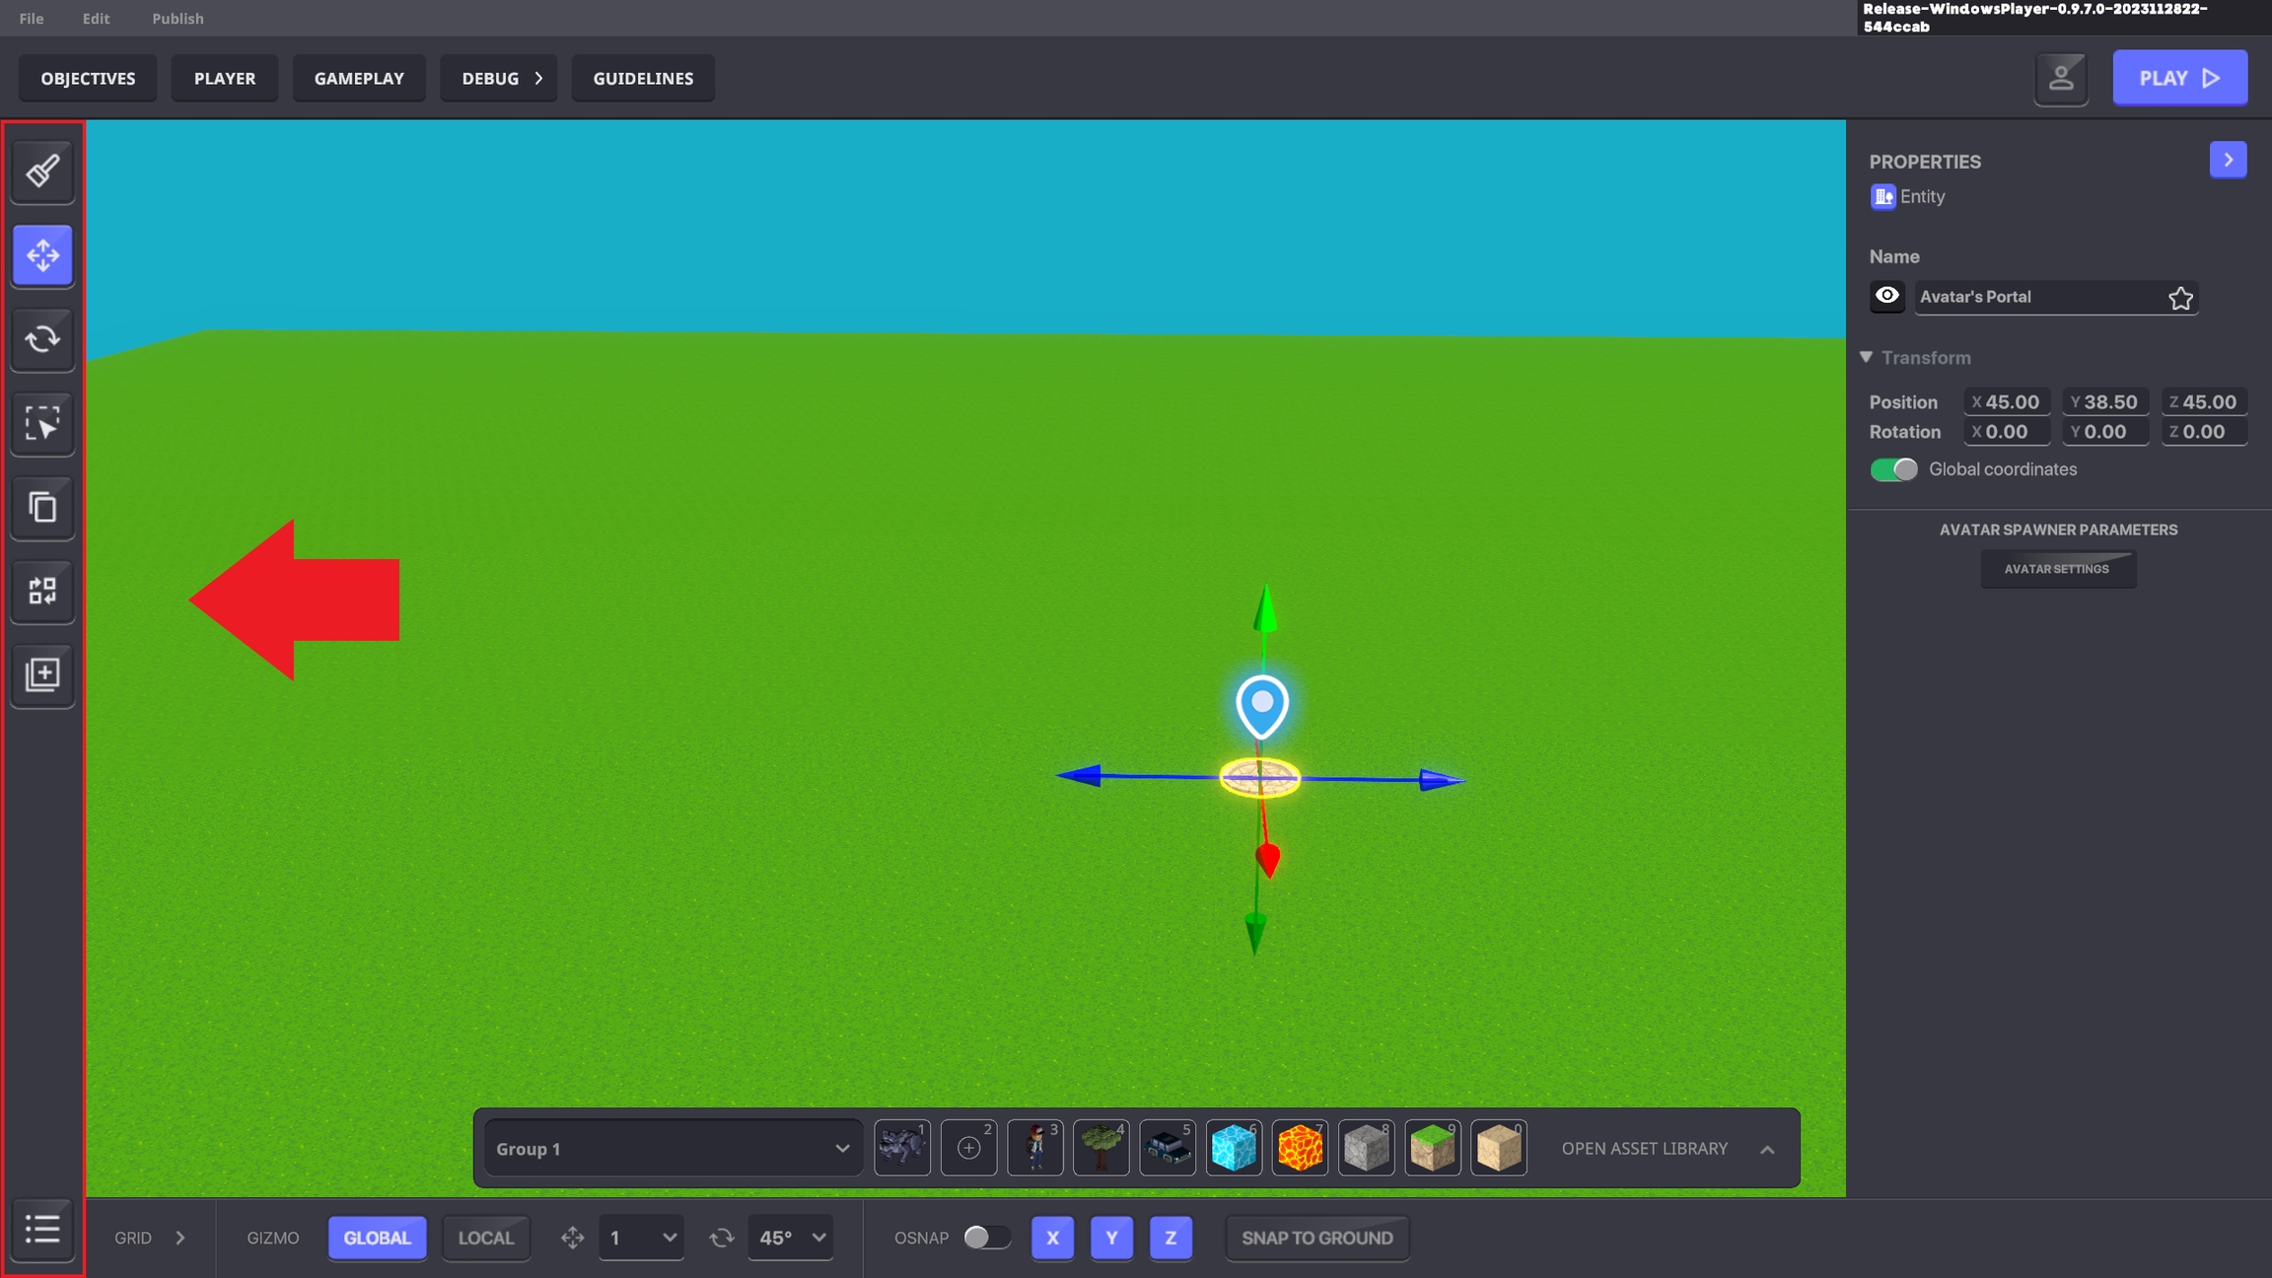2272x1278 pixels.
Task: Select the lava block swatch
Action: click(1299, 1148)
